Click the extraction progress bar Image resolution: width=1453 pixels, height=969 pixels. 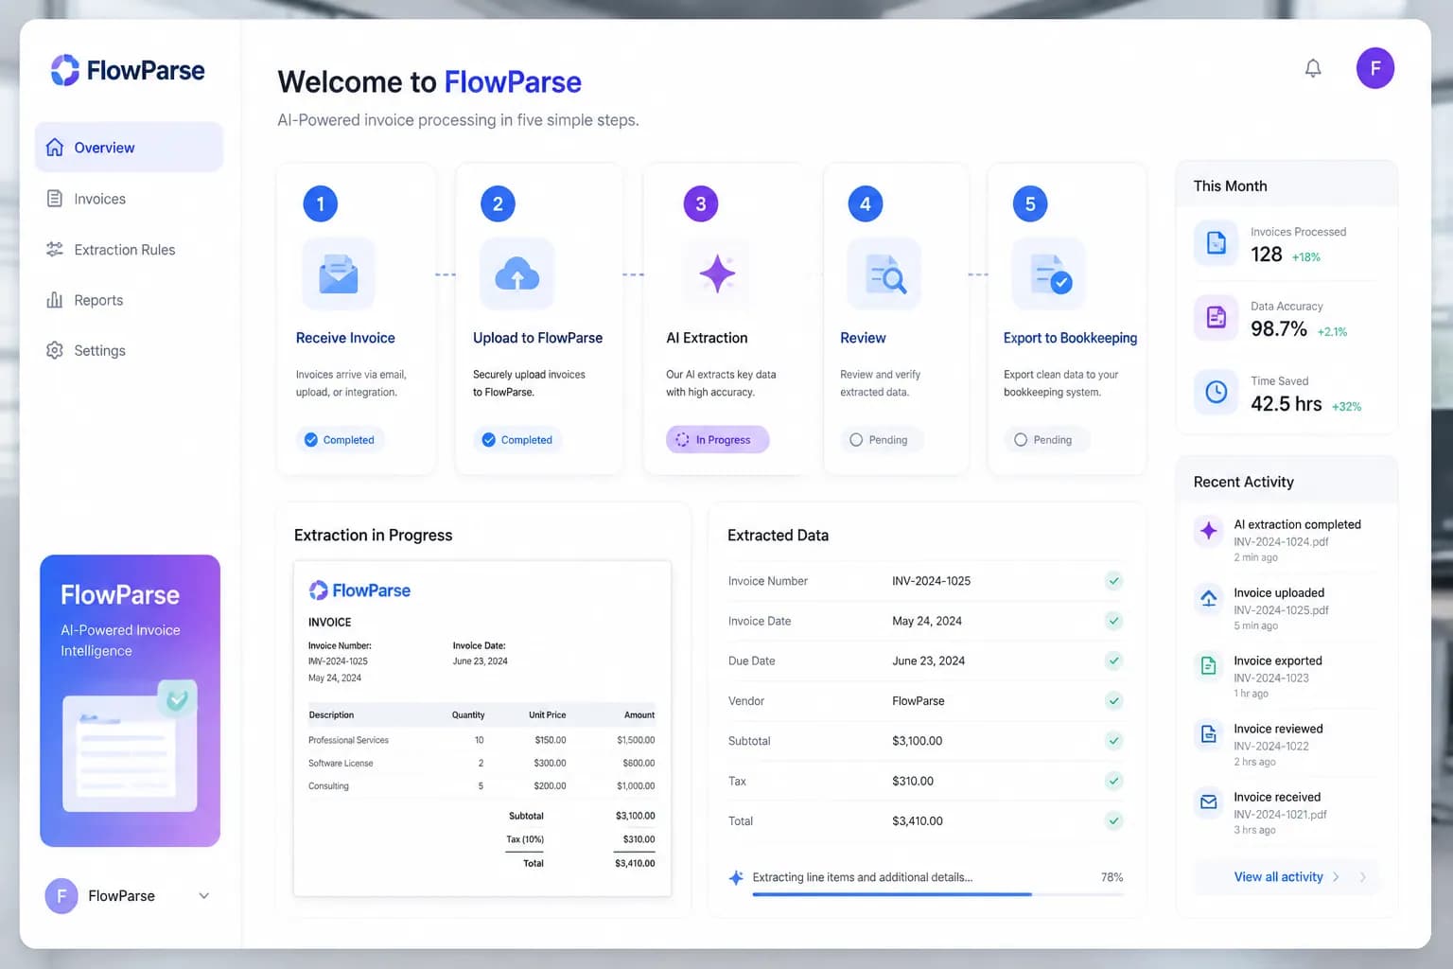(937, 894)
